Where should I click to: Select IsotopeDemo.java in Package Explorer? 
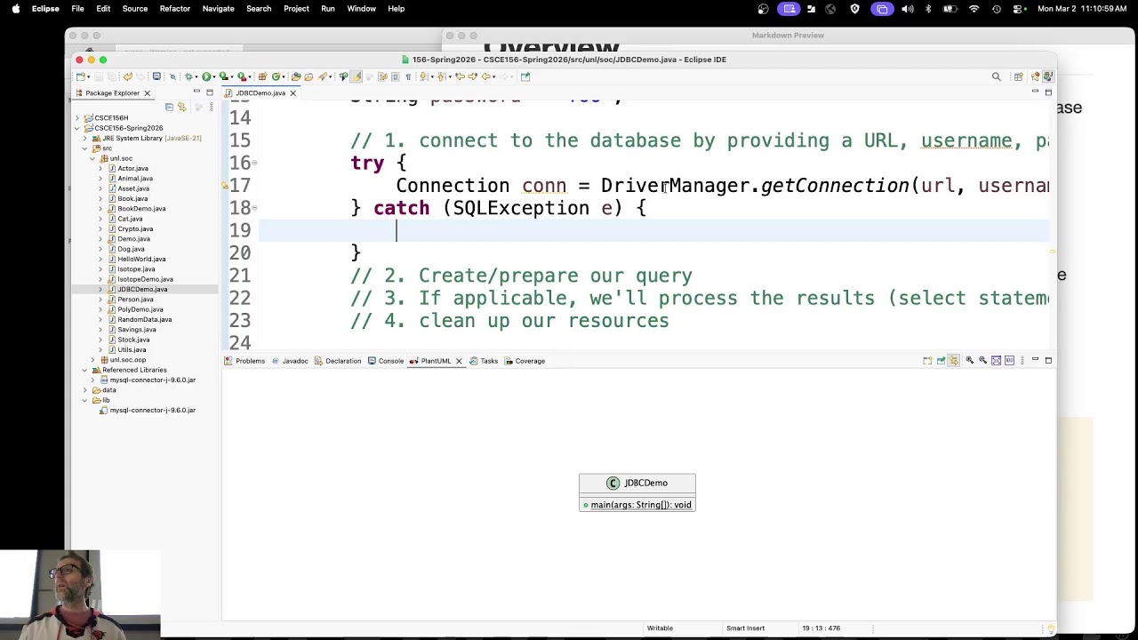tap(145, 279)
